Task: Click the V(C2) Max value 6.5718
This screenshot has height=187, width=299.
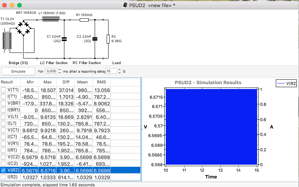Action: [48, 157]
